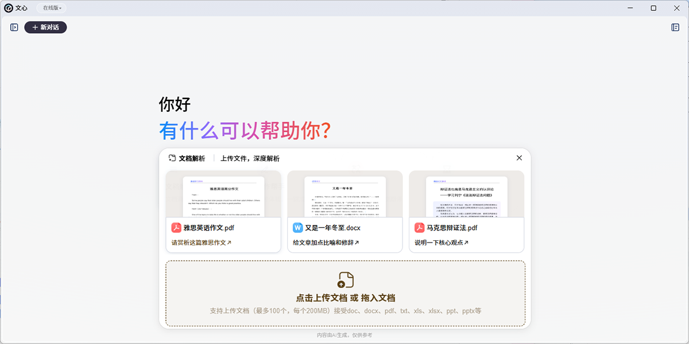Select the 文档解析 tab label
The height and width of the screenshot is (344, 689).
[x=192, y=158]
